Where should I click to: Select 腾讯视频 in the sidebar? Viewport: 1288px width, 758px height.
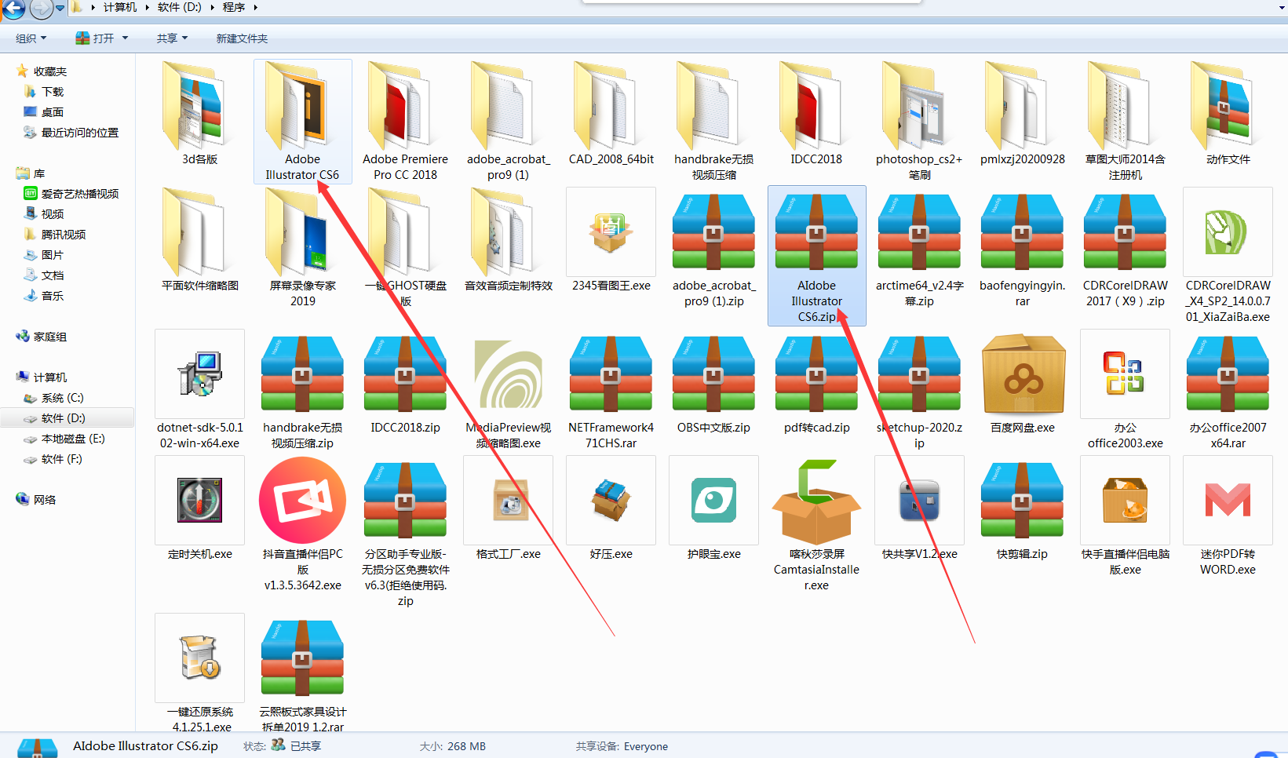(64, 235)
